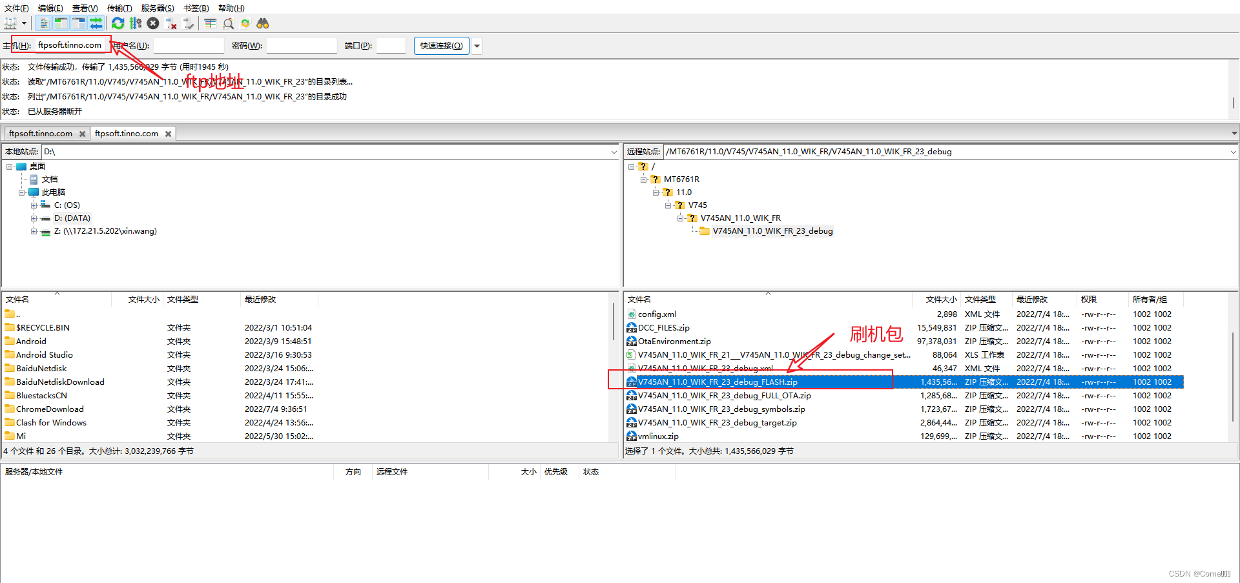Screen dimensions: 1240x583
Task: Select V745AN_11.0_WIK_FR_23_debug folder in remote tree
Action: click(x=772, y=231)
